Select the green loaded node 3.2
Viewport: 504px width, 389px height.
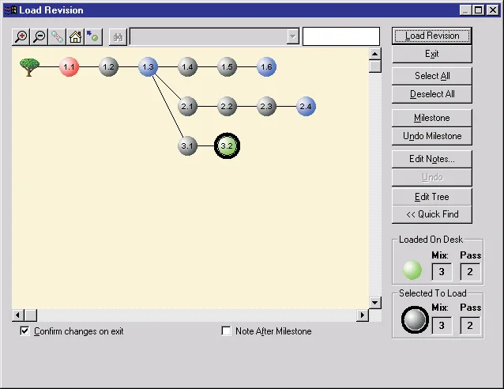click(x=227, y=145)
